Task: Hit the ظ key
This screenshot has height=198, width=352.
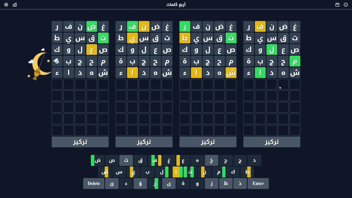Action: (x=226, y=183)
